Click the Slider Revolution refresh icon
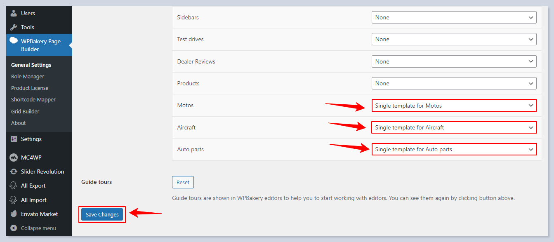 click(14, 172)
